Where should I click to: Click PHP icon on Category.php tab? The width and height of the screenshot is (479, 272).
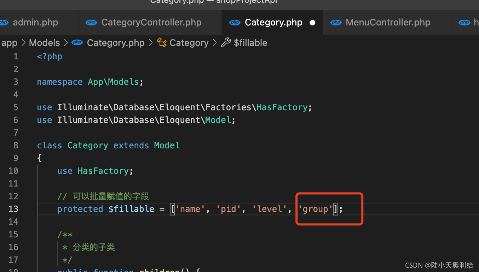point(235,23)
